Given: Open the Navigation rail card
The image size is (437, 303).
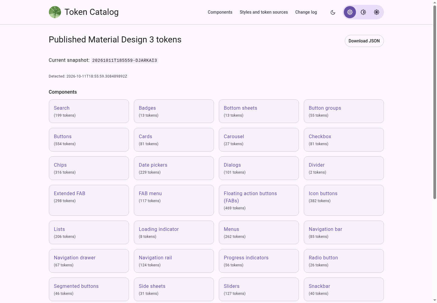Looking at the screenshot, I should coord(174,261).
